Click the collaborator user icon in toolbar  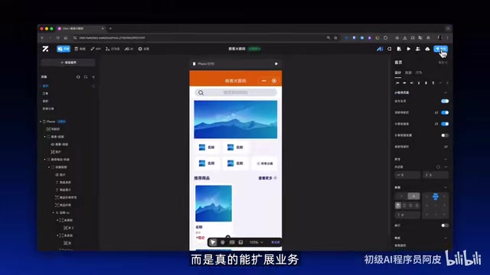418,49
